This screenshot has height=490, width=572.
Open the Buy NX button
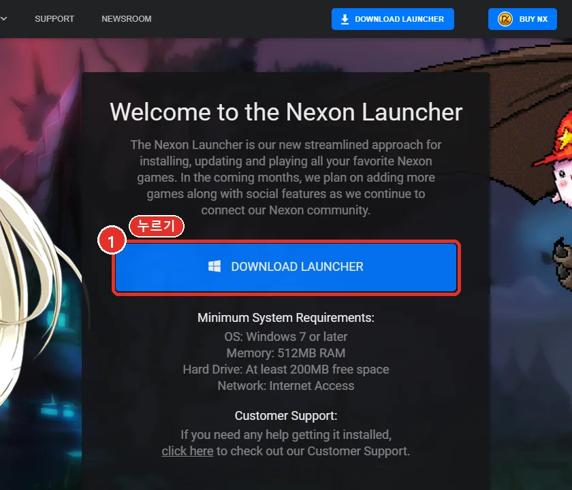(522, 19)
